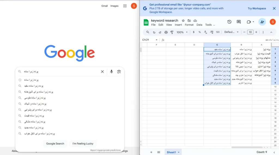Screen dimensions: 279x155
Task: Undo the last Sheets action
Action: click(x=154, y=32)
